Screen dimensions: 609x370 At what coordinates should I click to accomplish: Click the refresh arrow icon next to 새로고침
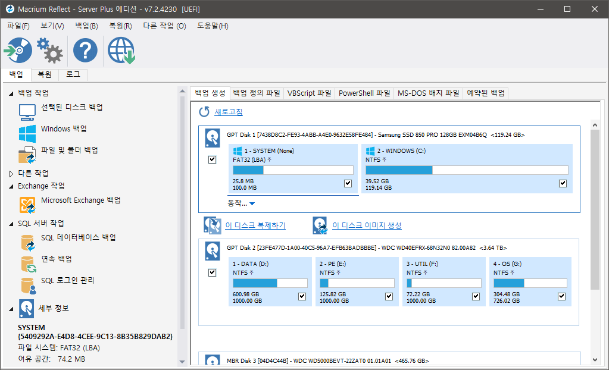click(x=204, y=112)
